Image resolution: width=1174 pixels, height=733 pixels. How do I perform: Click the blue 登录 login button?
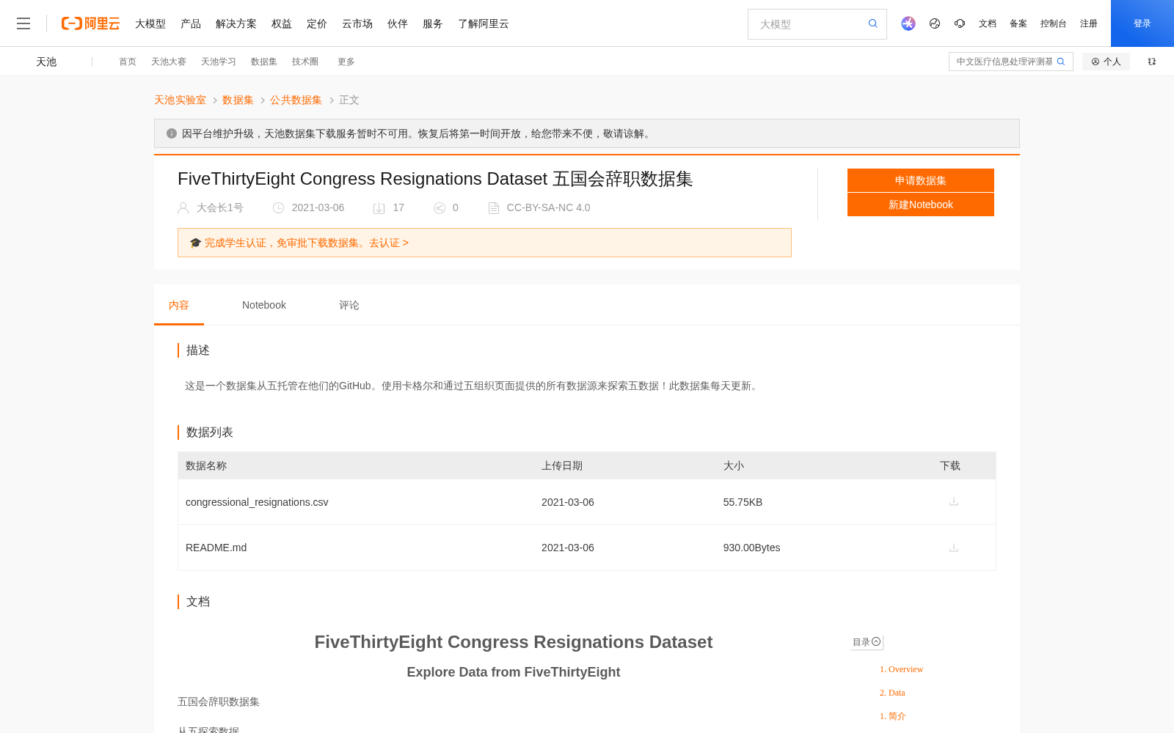[x=1142, y=23]
